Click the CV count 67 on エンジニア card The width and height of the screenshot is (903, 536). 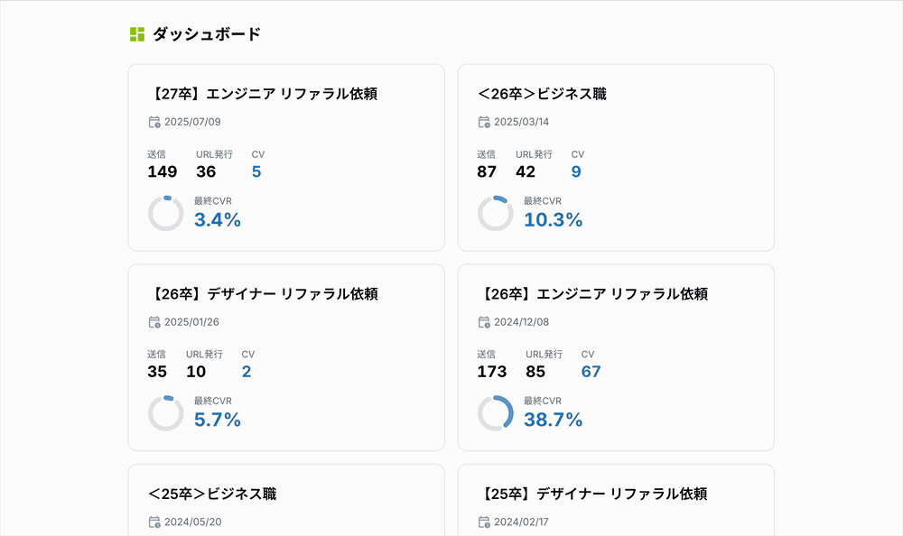click(x=591, y=371)
